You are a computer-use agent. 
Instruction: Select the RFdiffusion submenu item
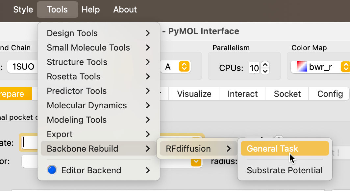point(198,149)
